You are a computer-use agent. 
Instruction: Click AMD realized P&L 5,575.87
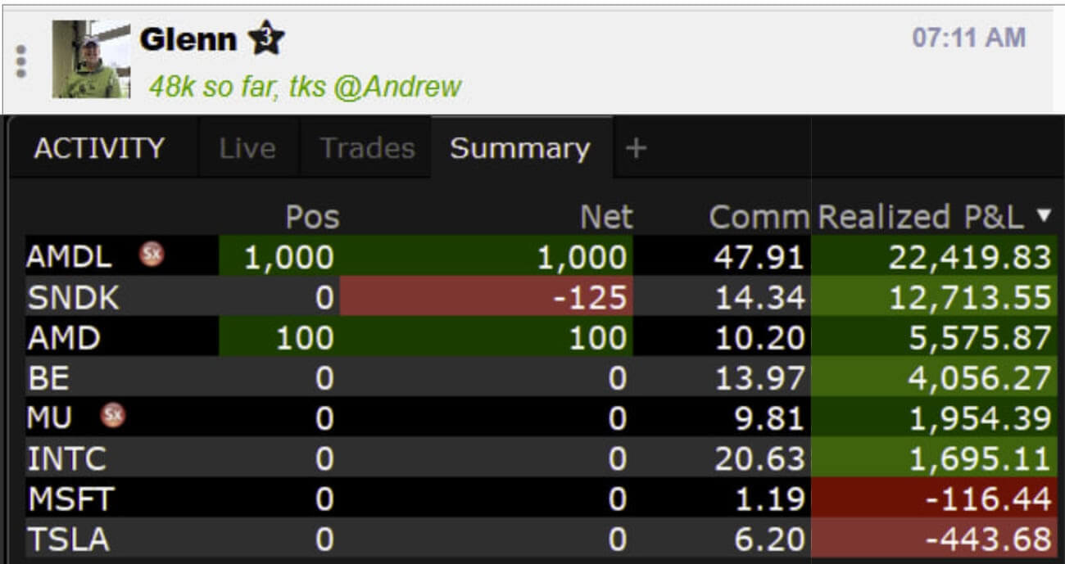[x=979, y=336]
